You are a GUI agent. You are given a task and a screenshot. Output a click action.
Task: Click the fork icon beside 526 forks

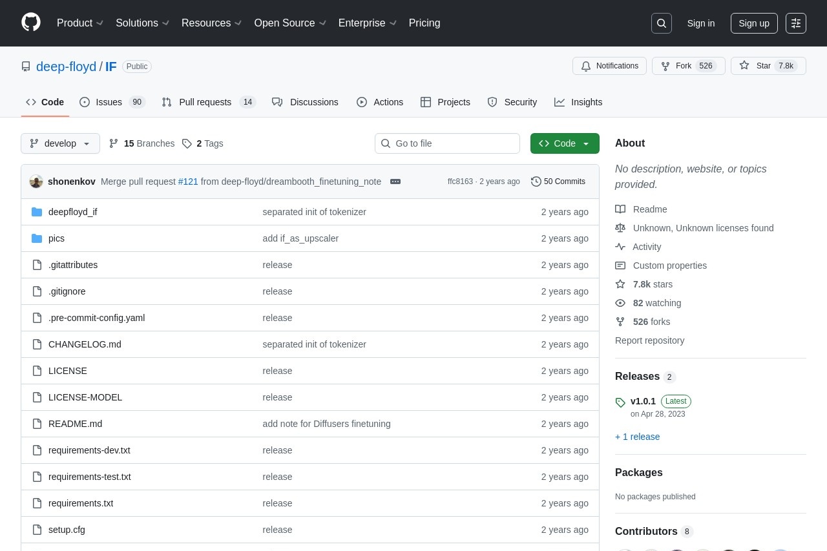[620, 322]
